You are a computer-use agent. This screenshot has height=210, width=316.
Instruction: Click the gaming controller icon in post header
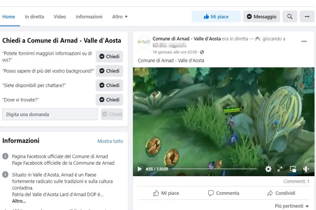point(258,39)
